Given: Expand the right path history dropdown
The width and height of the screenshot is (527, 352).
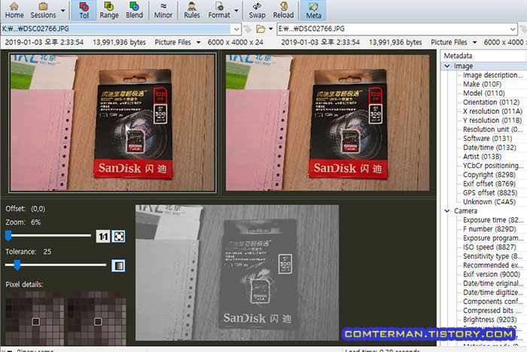Looking at the screenshot, I should (513, 29).
